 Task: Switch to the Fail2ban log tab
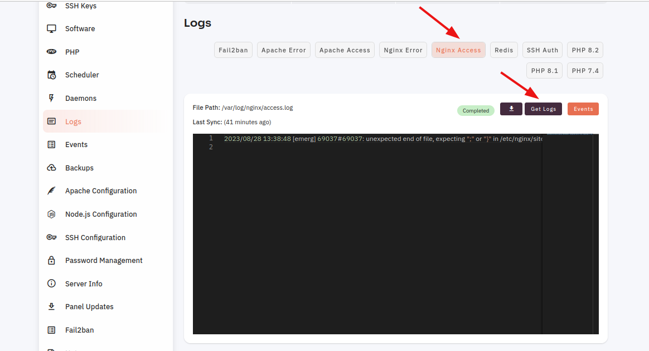[233, 50]
